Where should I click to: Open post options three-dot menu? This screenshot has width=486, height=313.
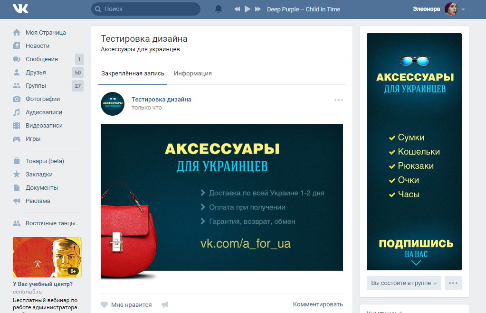click(338, 100)
